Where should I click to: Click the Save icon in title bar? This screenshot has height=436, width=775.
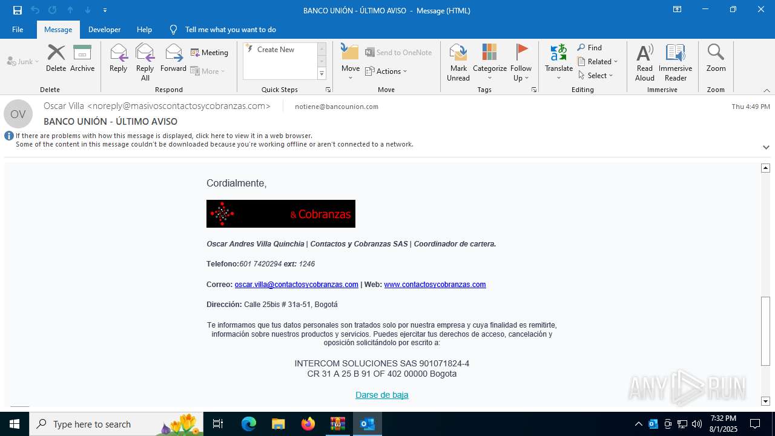[x=18, y=10]
